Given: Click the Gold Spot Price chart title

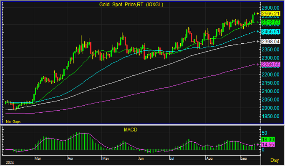Looking at the screenshot, I should [x=131, y=5].
